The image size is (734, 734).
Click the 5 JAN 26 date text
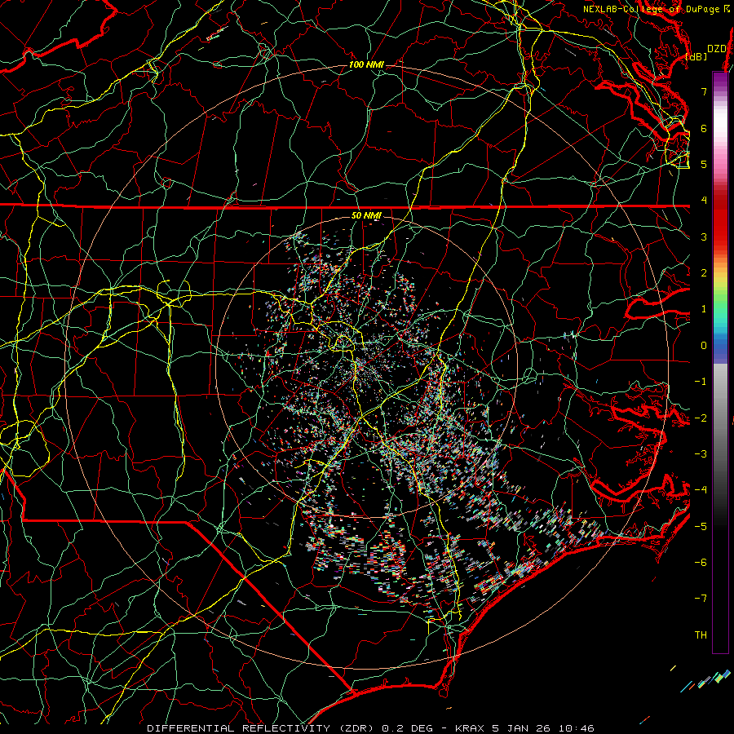tap(521, 728)
